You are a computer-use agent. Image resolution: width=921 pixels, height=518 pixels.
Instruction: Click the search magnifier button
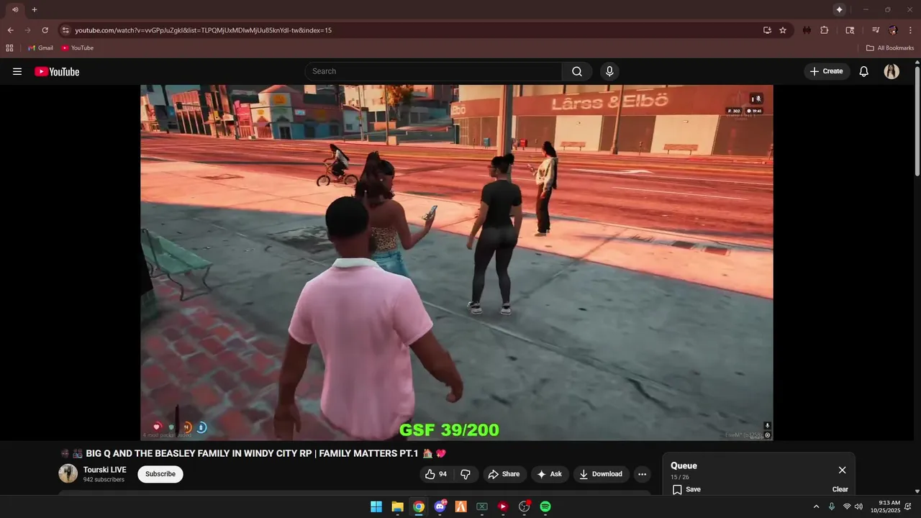coord(577,71)
